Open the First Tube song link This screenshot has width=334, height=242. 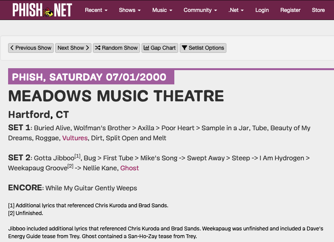click(x=118, y=158)
